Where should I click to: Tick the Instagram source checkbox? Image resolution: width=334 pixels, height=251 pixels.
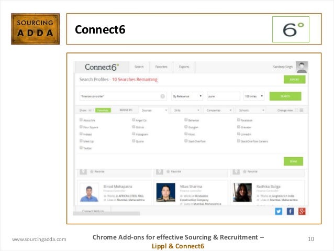133,134
